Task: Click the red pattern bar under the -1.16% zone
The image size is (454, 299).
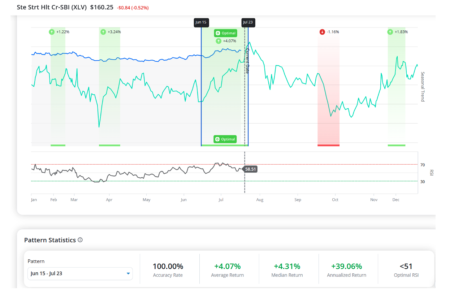Action: [x=328, y=145]
